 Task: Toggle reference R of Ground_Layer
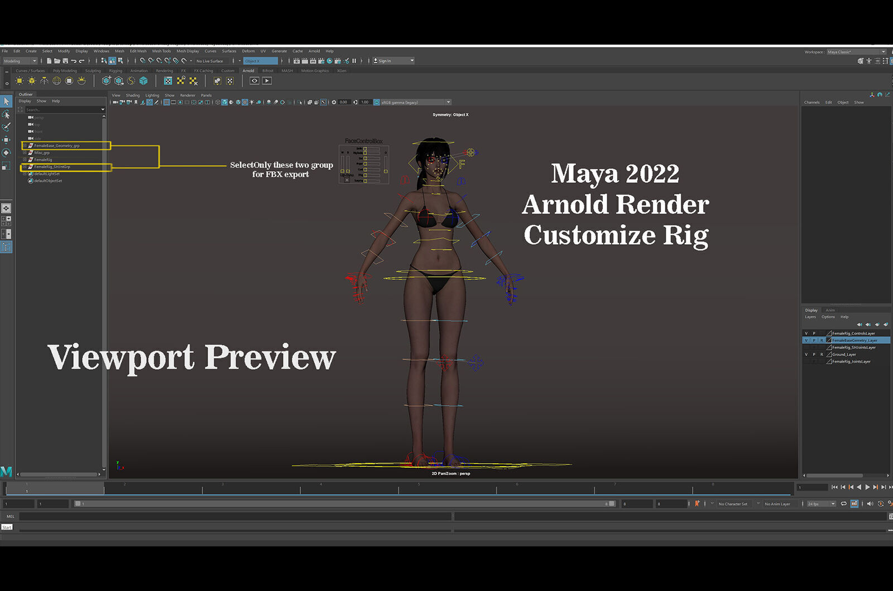click(x=822, y=355)
